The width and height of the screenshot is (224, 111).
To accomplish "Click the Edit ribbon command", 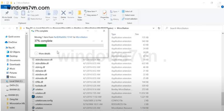I will (113, 15).
